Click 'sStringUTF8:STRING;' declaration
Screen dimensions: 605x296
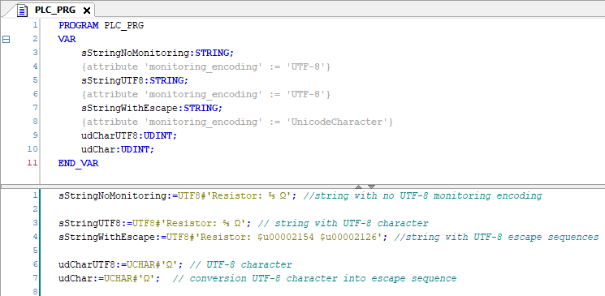[x=135, y=80]
